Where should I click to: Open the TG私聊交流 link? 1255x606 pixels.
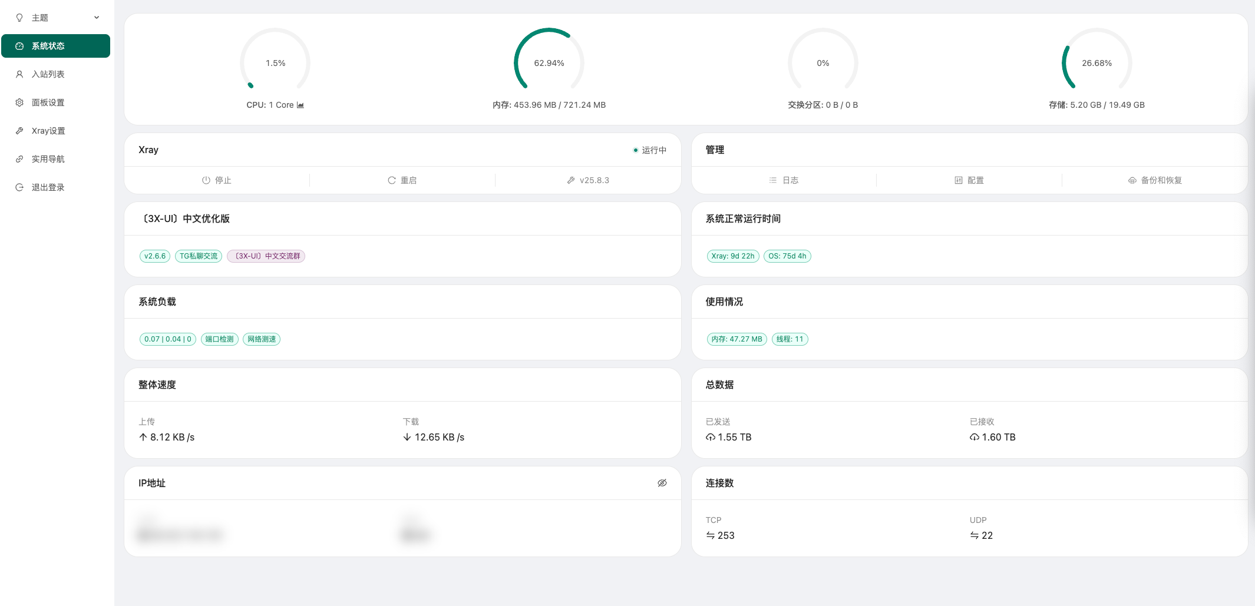(198, 256)
